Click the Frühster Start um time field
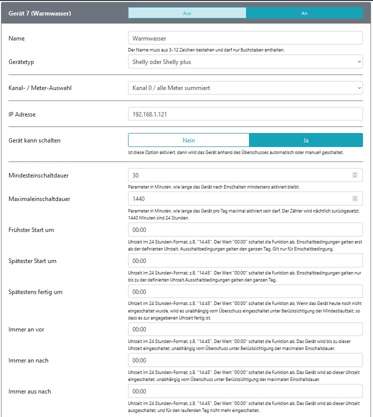Screen dimensions: 373x417 click(245, 230)
